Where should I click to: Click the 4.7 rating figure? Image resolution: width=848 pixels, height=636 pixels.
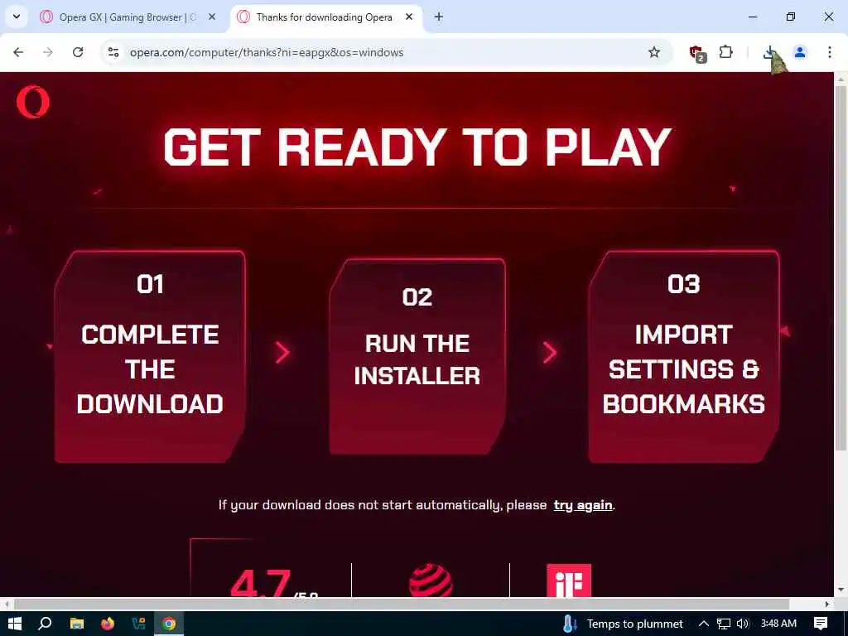coord(261,583)
